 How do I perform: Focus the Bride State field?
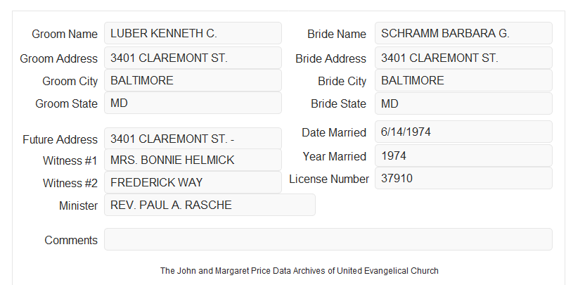click(463, 103)
